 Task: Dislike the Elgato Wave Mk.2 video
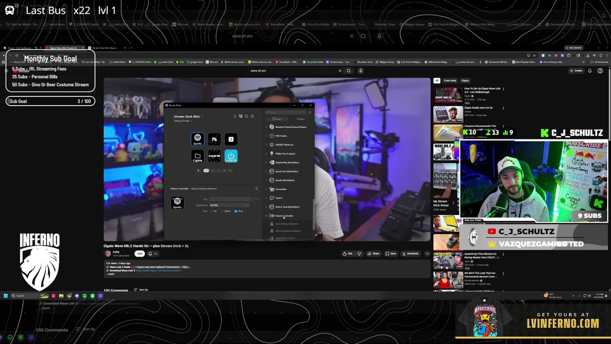coord(359,254)
